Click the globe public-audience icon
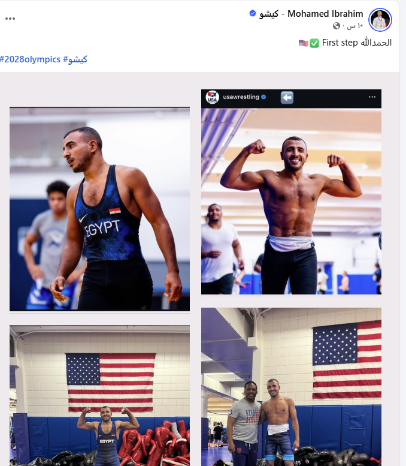This screenshot has height=466, width=406. click(x=337, y=26)
